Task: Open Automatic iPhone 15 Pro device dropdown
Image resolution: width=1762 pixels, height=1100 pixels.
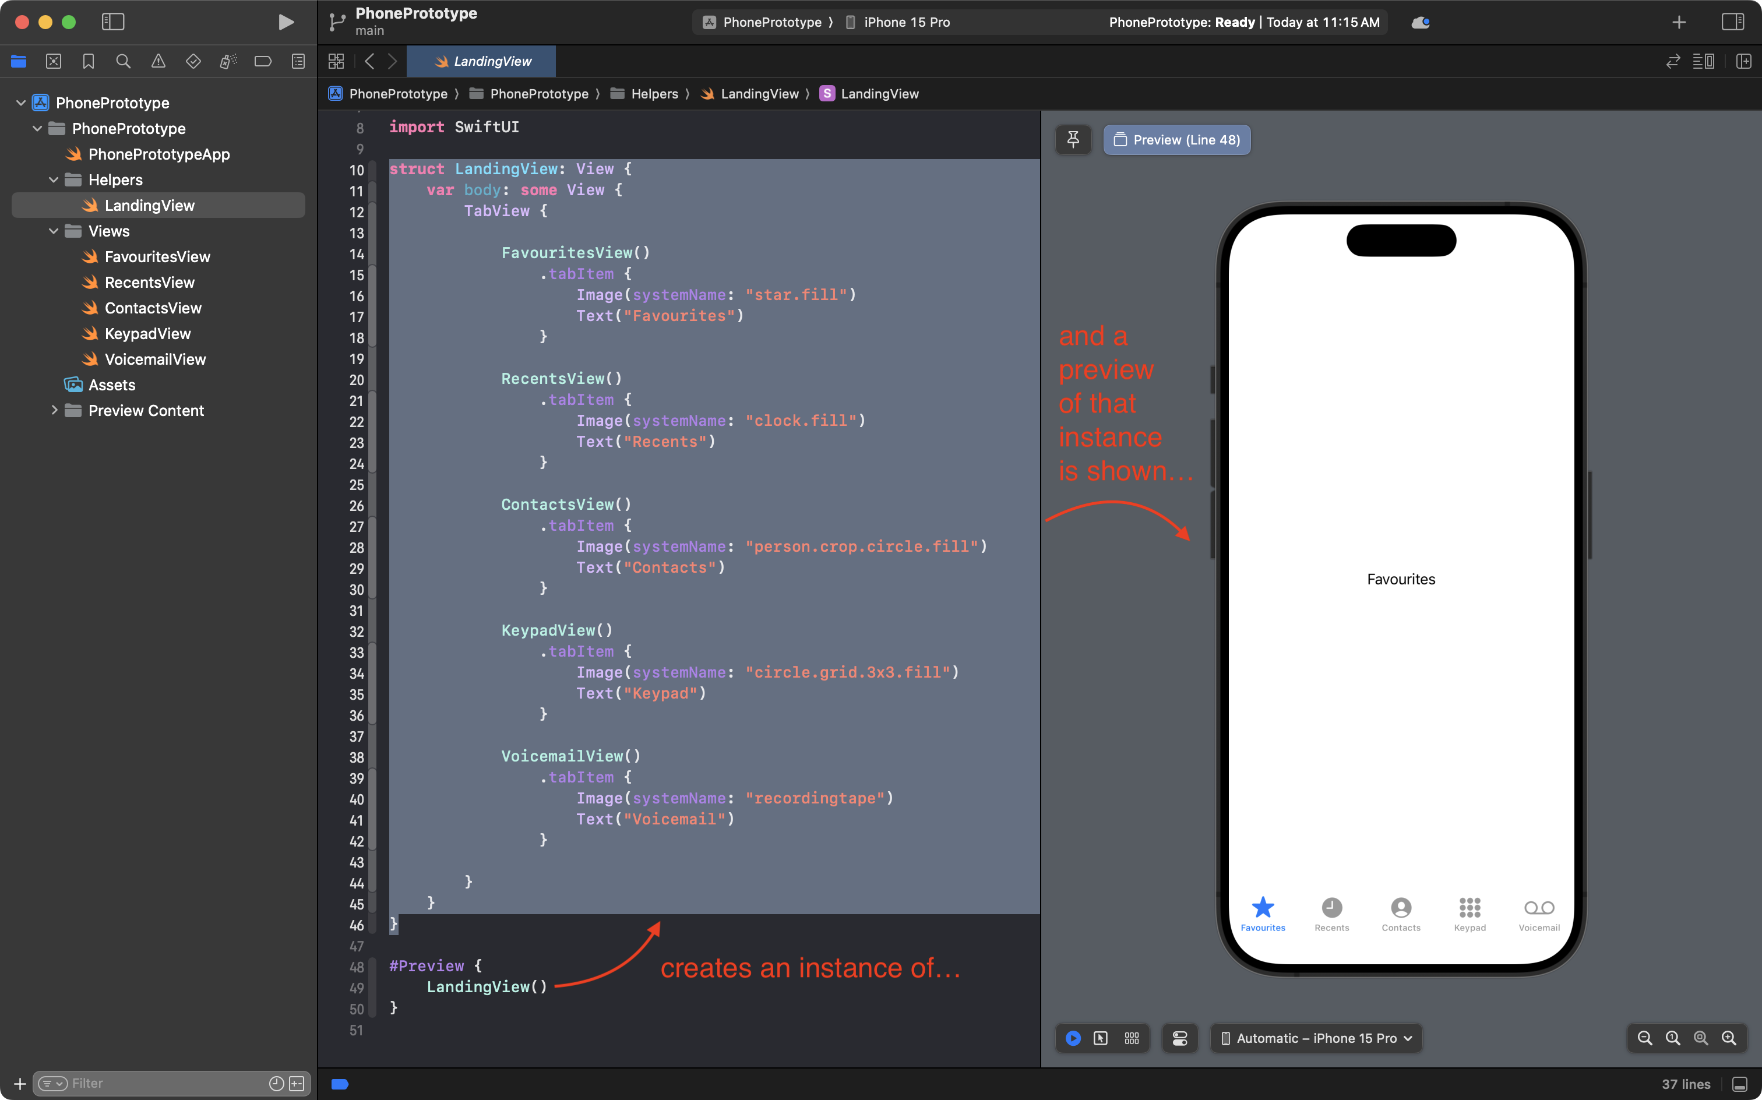Action: [1316, 1038]
